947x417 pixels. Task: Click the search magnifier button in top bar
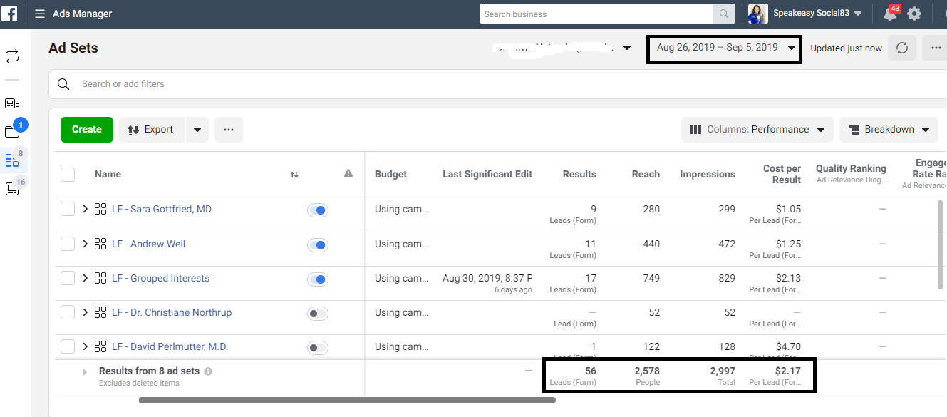click(723, 14)
